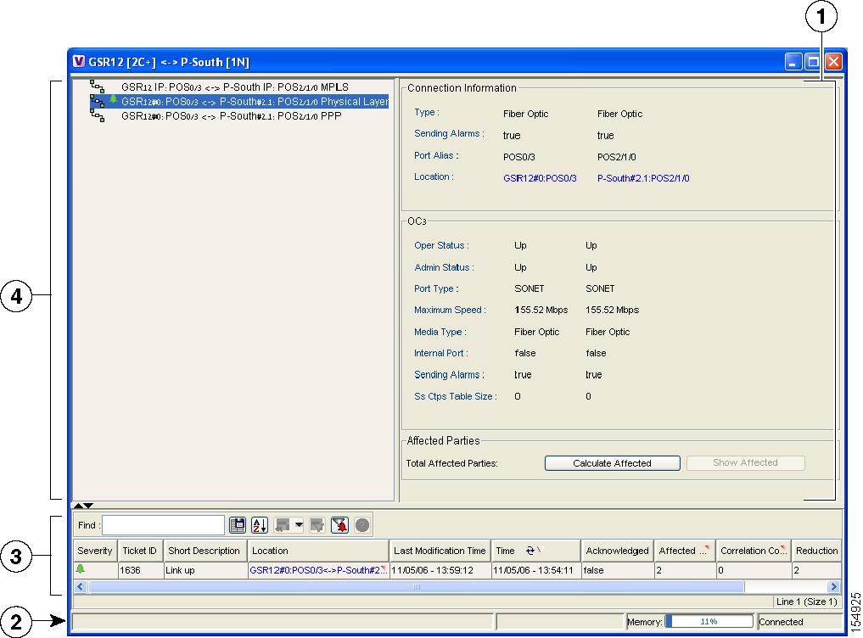Viewport: 863px width, 638px height.
Task: Open the P-South#2.1:POS2/1/0 location link
Action: click(643, 178)
